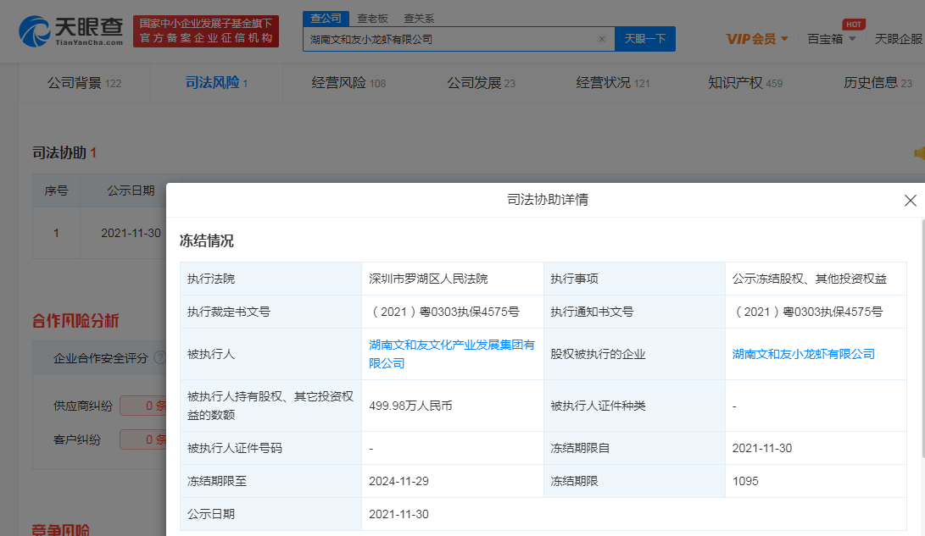Click the help icon beside 企业合作安全评分
The image size is (925, 536).
(x=160, y=357)
